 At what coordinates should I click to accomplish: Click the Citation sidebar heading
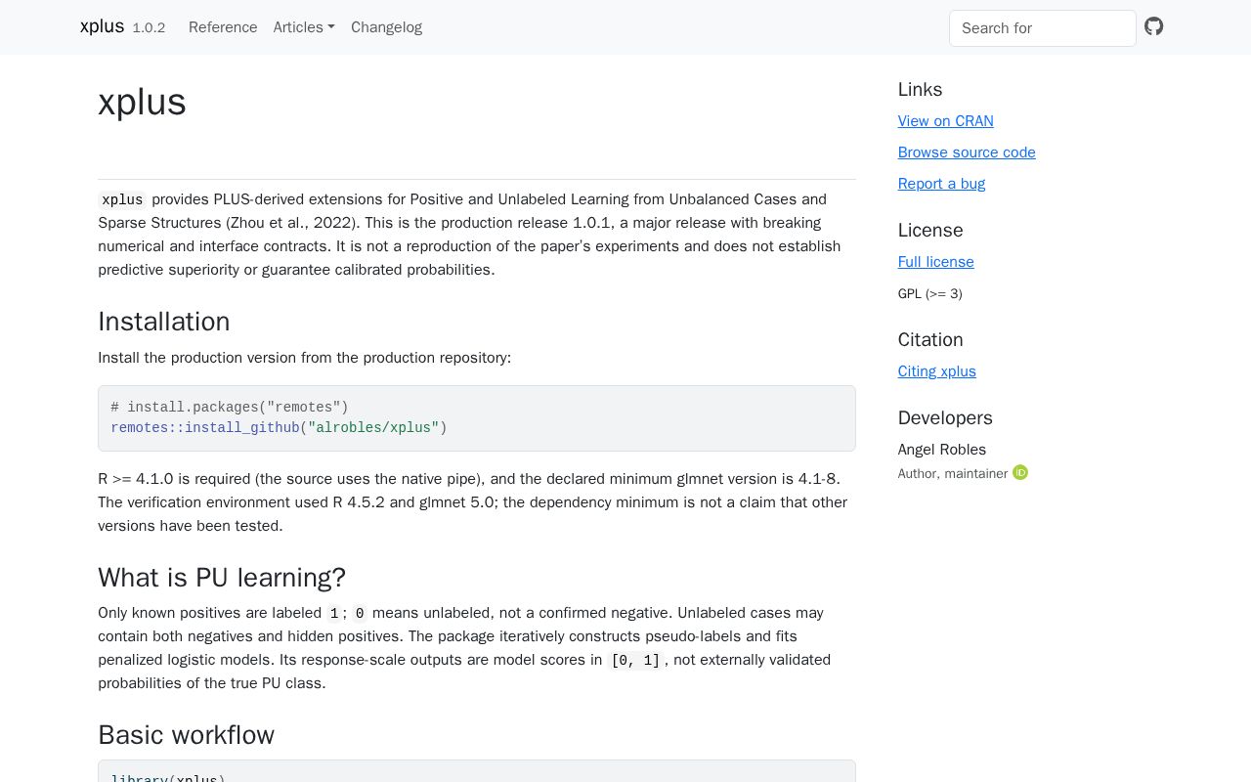(x=930, y=339)
